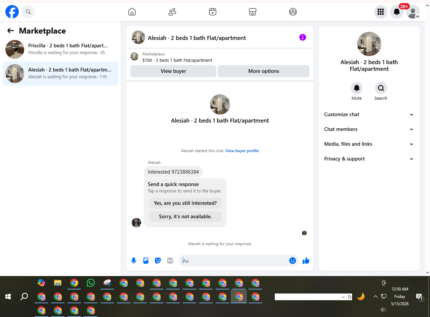Mute the conversation with the bell icon

(357, 88)
